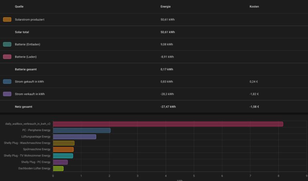308x181 pixels.
Task: Click the 0,24 € cost value
Action: (253, 81)
